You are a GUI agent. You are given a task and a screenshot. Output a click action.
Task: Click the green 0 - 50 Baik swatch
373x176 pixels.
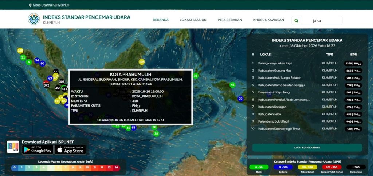pyautogui.click(x=259, y=167)
